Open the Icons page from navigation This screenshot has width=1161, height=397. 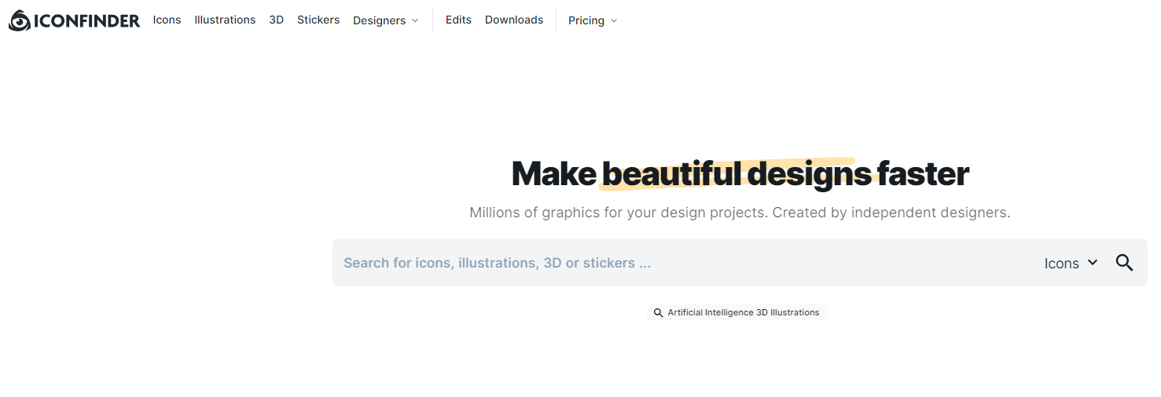coord(167,20)
